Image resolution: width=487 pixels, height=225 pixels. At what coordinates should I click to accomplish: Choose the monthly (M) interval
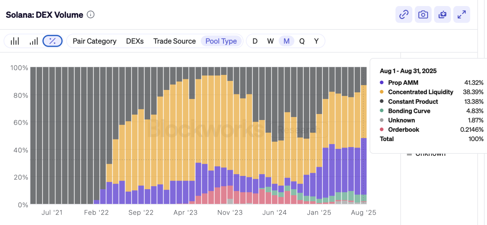click(286, 41)
